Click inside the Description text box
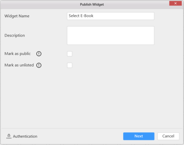Screen dimensions: 184x145 pos(110,35)
